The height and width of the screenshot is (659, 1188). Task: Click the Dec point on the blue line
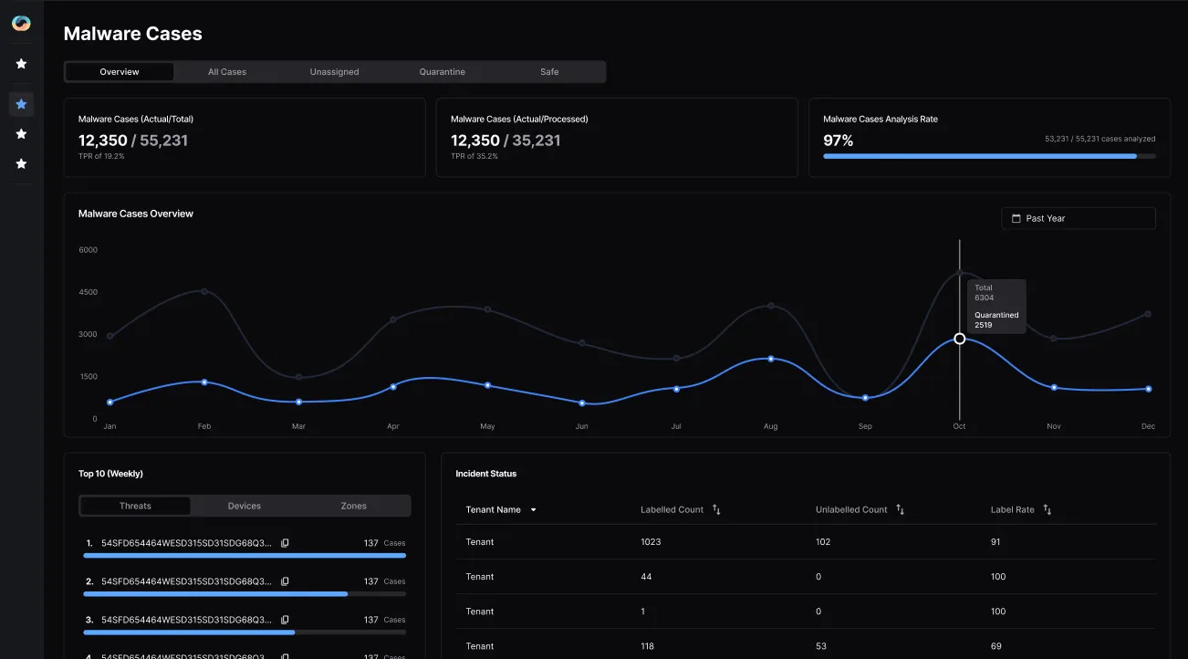1148,389
